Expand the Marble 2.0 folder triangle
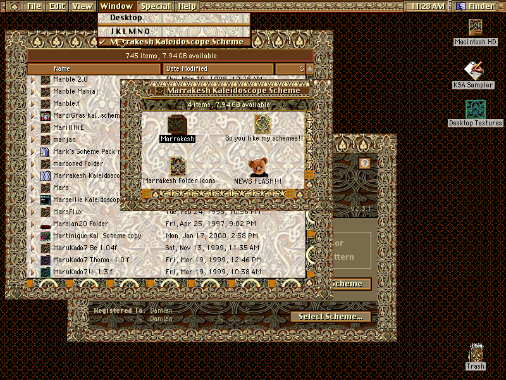The width and height of the screenshot is (506, 380). coord(32,80)
